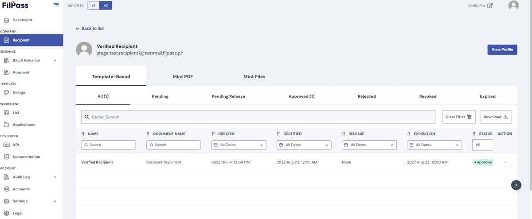Click the drag handle beside NAME column
Image resolution: width=532 pixels, height=219 pixels.
[x=83, y=134]
